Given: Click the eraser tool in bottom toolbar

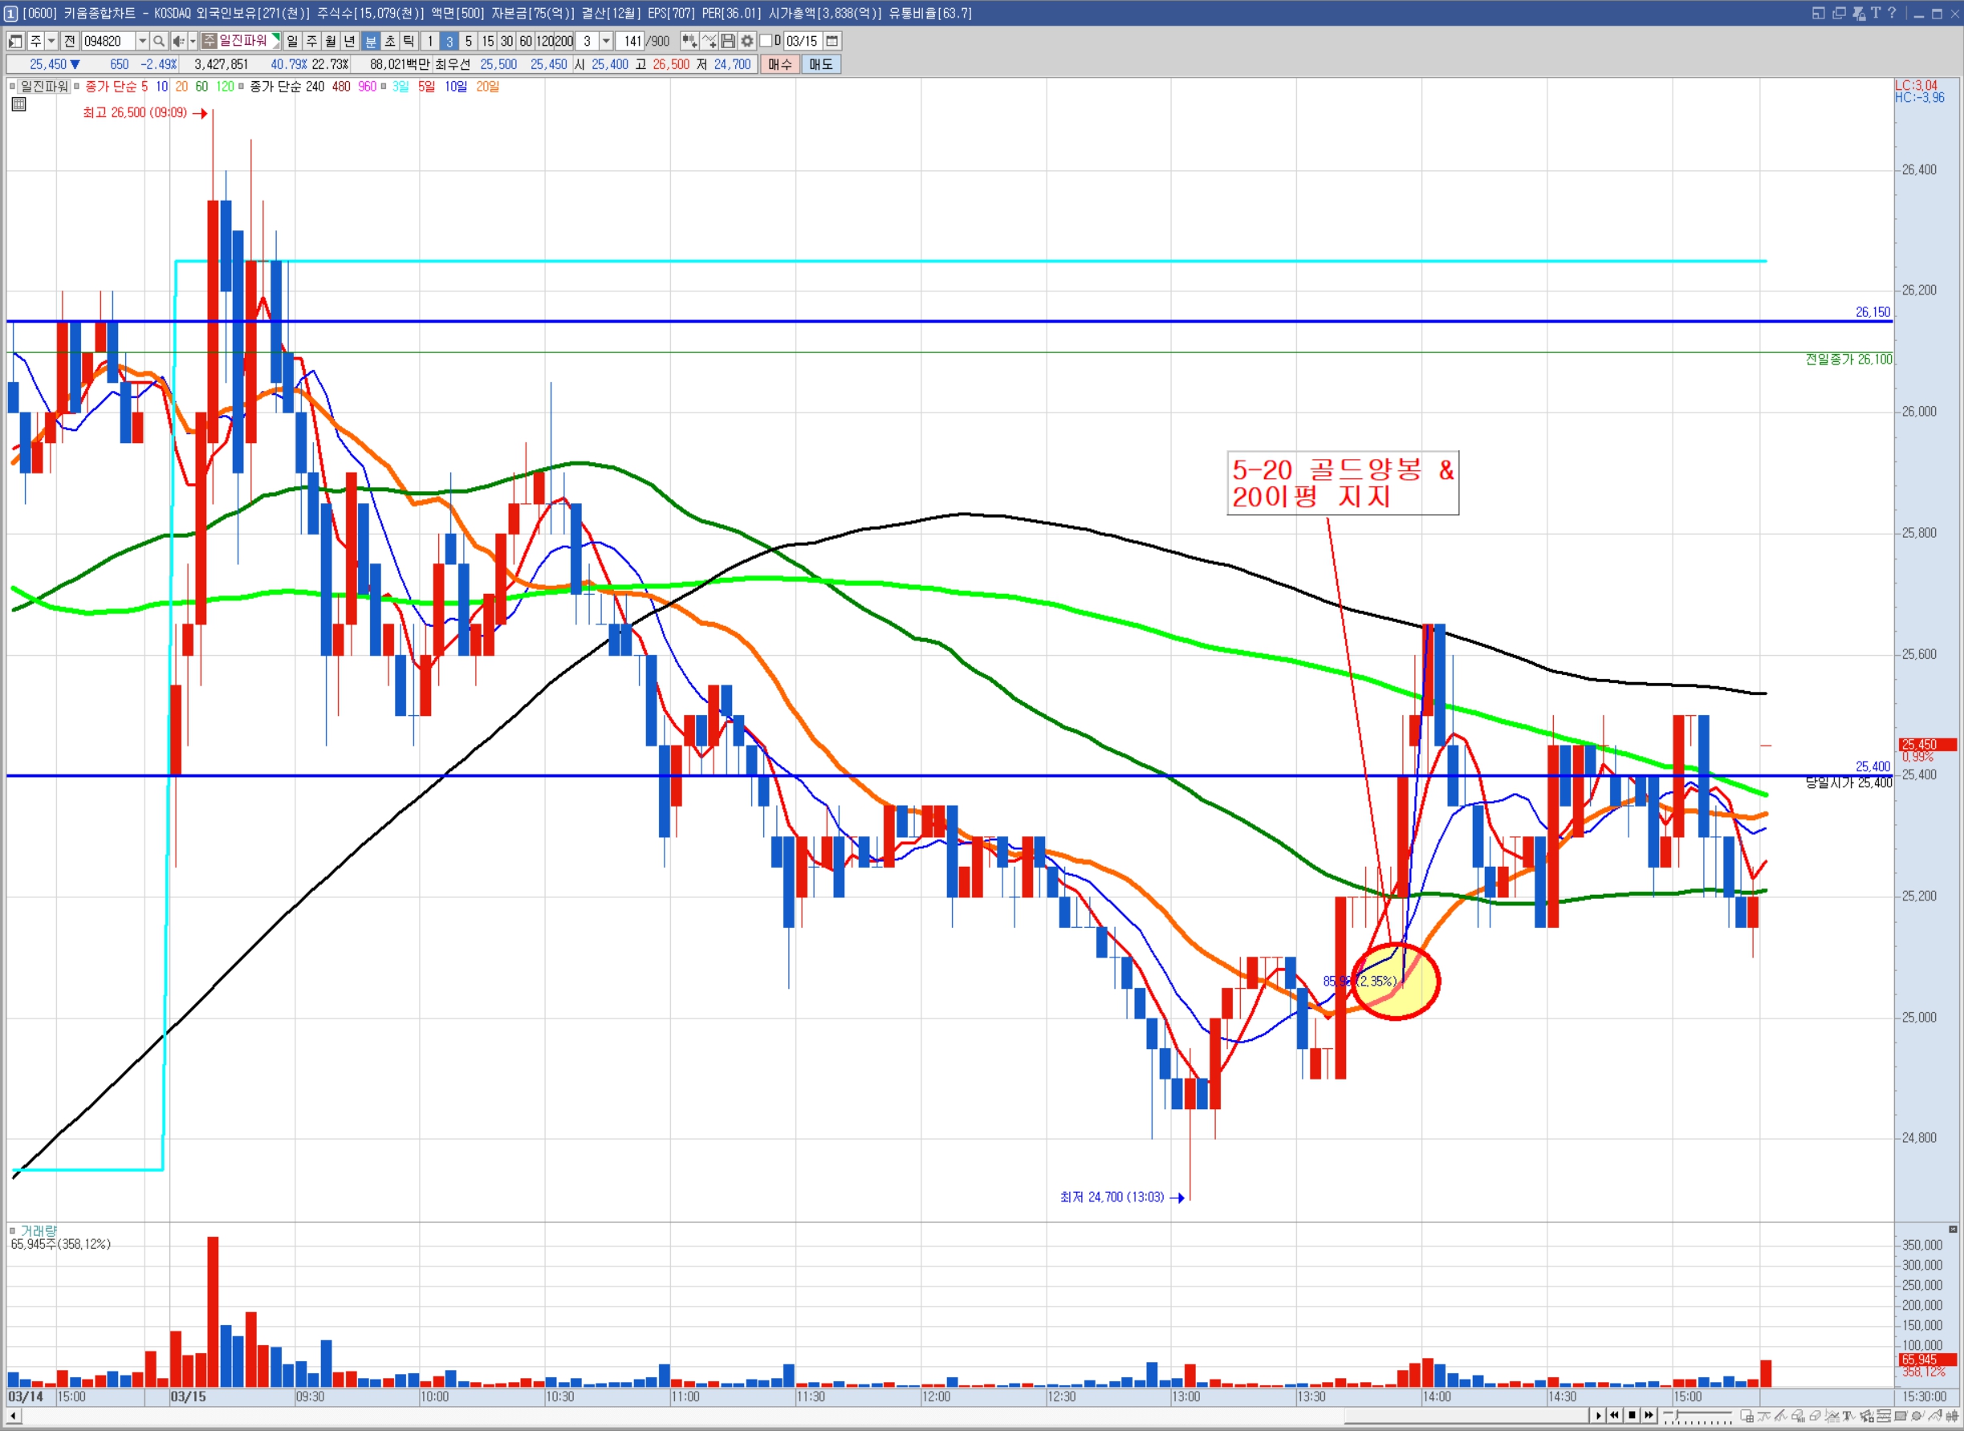Looking at the screenshot, I should [1814, 1416].
